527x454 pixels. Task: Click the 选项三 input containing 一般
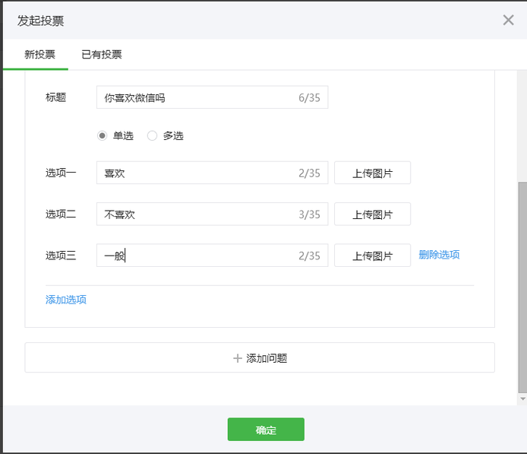click(199, 256)
